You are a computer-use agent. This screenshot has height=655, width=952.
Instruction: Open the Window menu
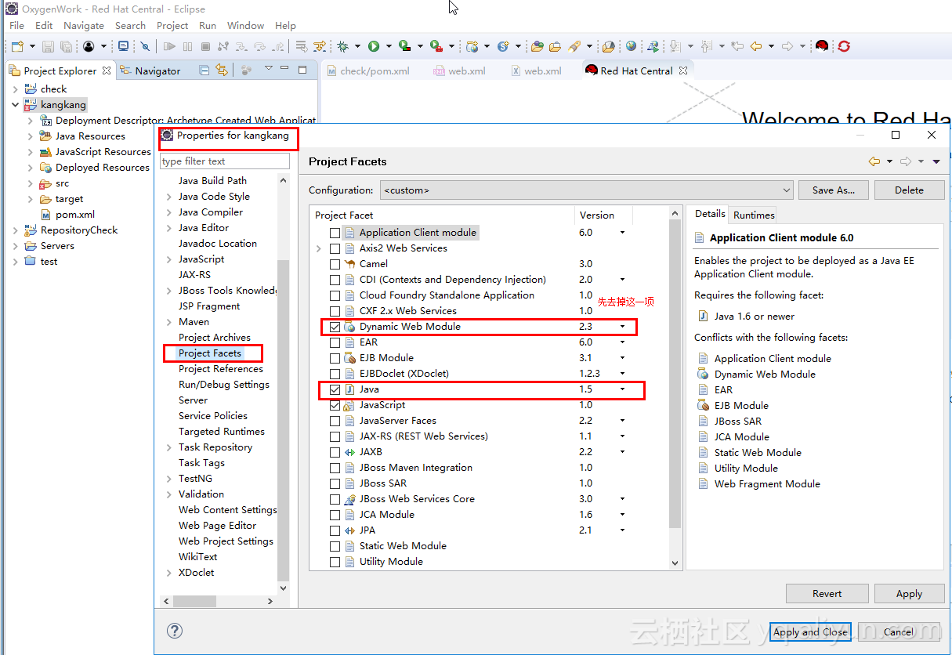click(x=245, y=26)
